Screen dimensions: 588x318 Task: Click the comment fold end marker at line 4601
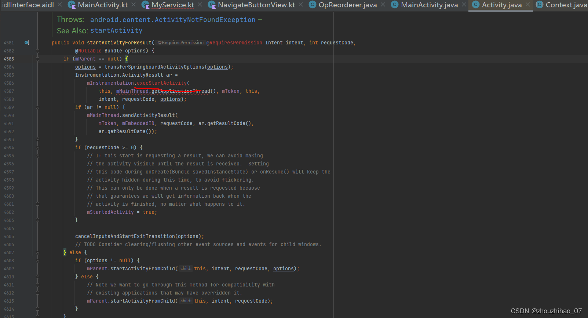click(37, 204)
